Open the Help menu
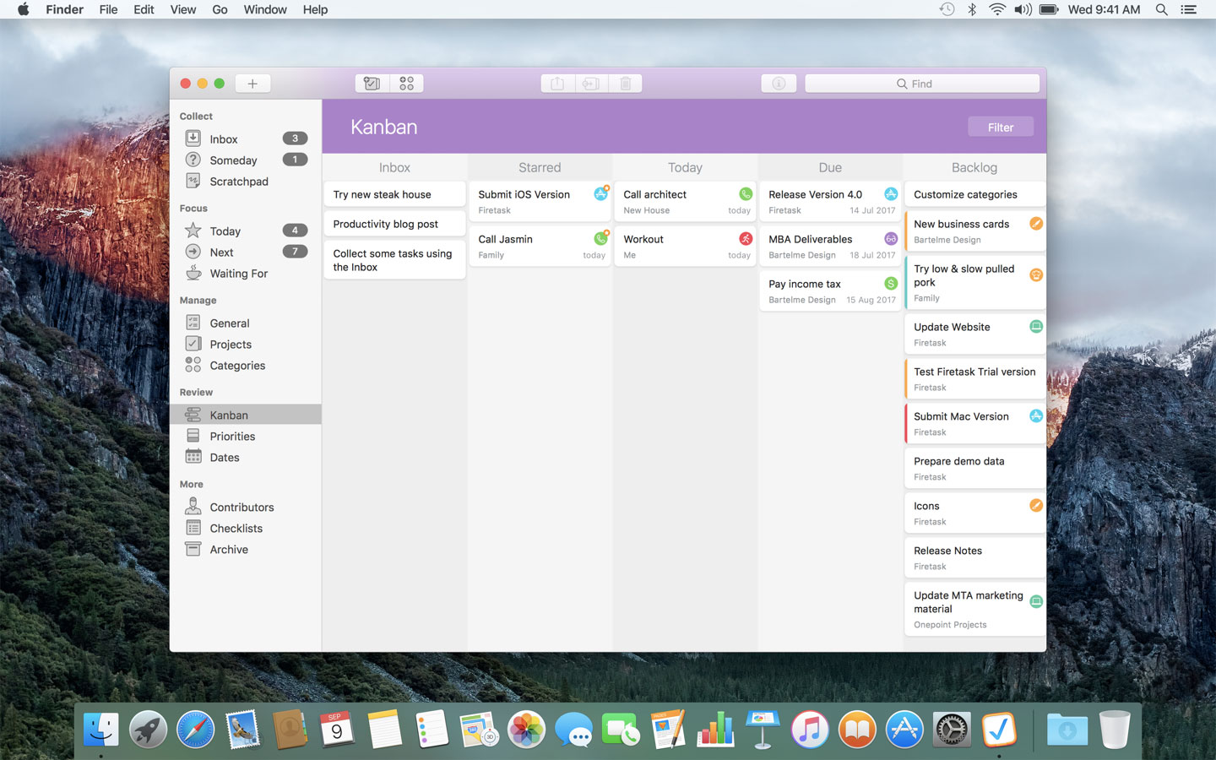This screenshot has height=760, width=1216. tap(315, 9)
